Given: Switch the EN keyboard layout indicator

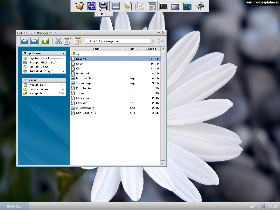Looking at the screenshot, I should click(x=252, y=206).
